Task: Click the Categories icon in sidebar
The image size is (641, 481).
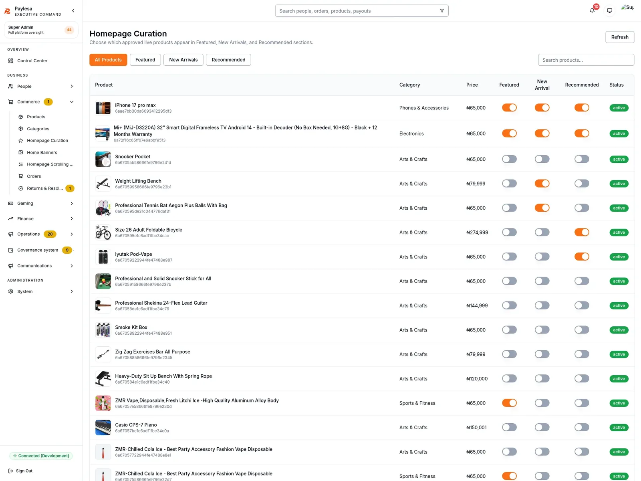Action: tap(21, 129)
